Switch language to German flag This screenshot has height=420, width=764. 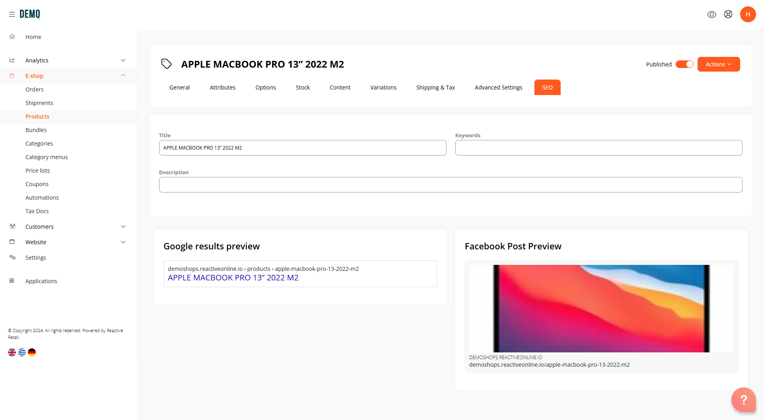[x=32, y=352]
